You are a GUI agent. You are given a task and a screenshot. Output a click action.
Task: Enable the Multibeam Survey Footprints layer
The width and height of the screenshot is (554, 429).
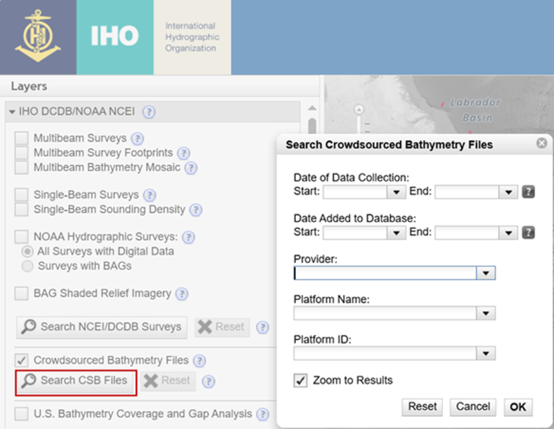click(22, 153)
